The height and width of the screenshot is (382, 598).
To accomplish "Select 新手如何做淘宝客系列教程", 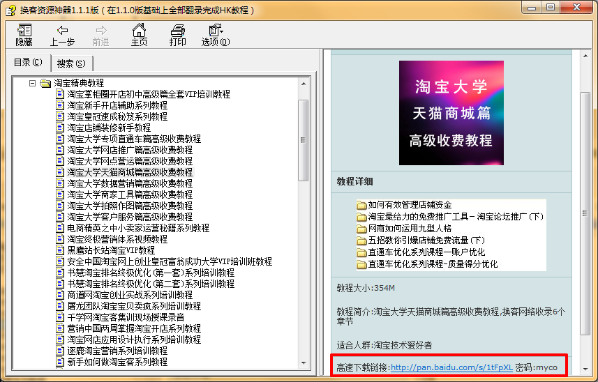I will [x=117, y=362].
